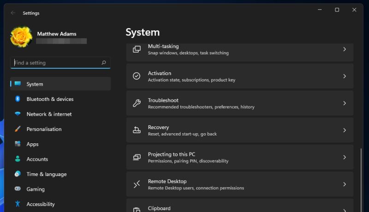
Task: Click the Remote Desktop icon
Action: pos(137,184)
